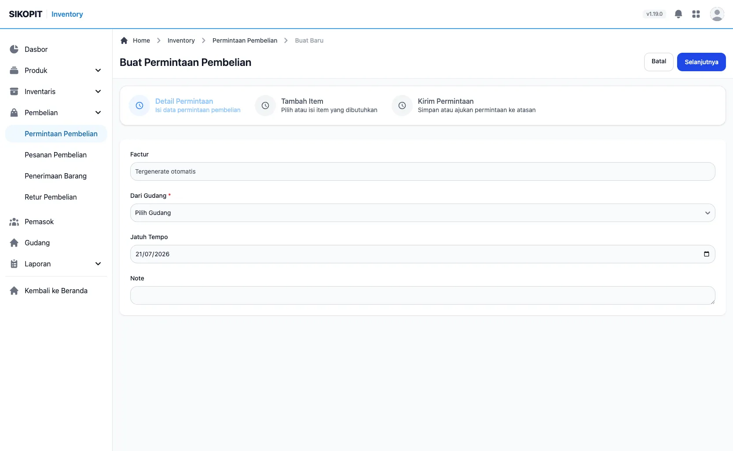The height and width of the screenshot is (451, 733).
Task: Click the Selanjutnya button
Action: click(701, 62)
